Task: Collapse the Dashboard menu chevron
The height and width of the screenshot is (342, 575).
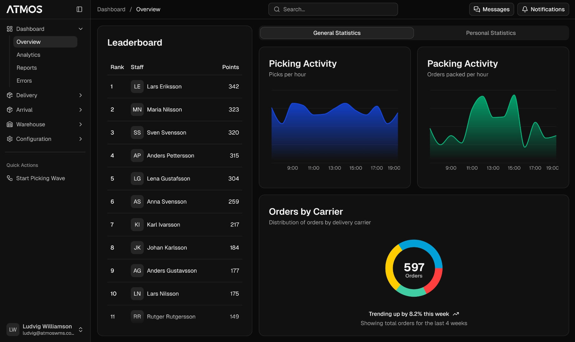Action: 81,29
